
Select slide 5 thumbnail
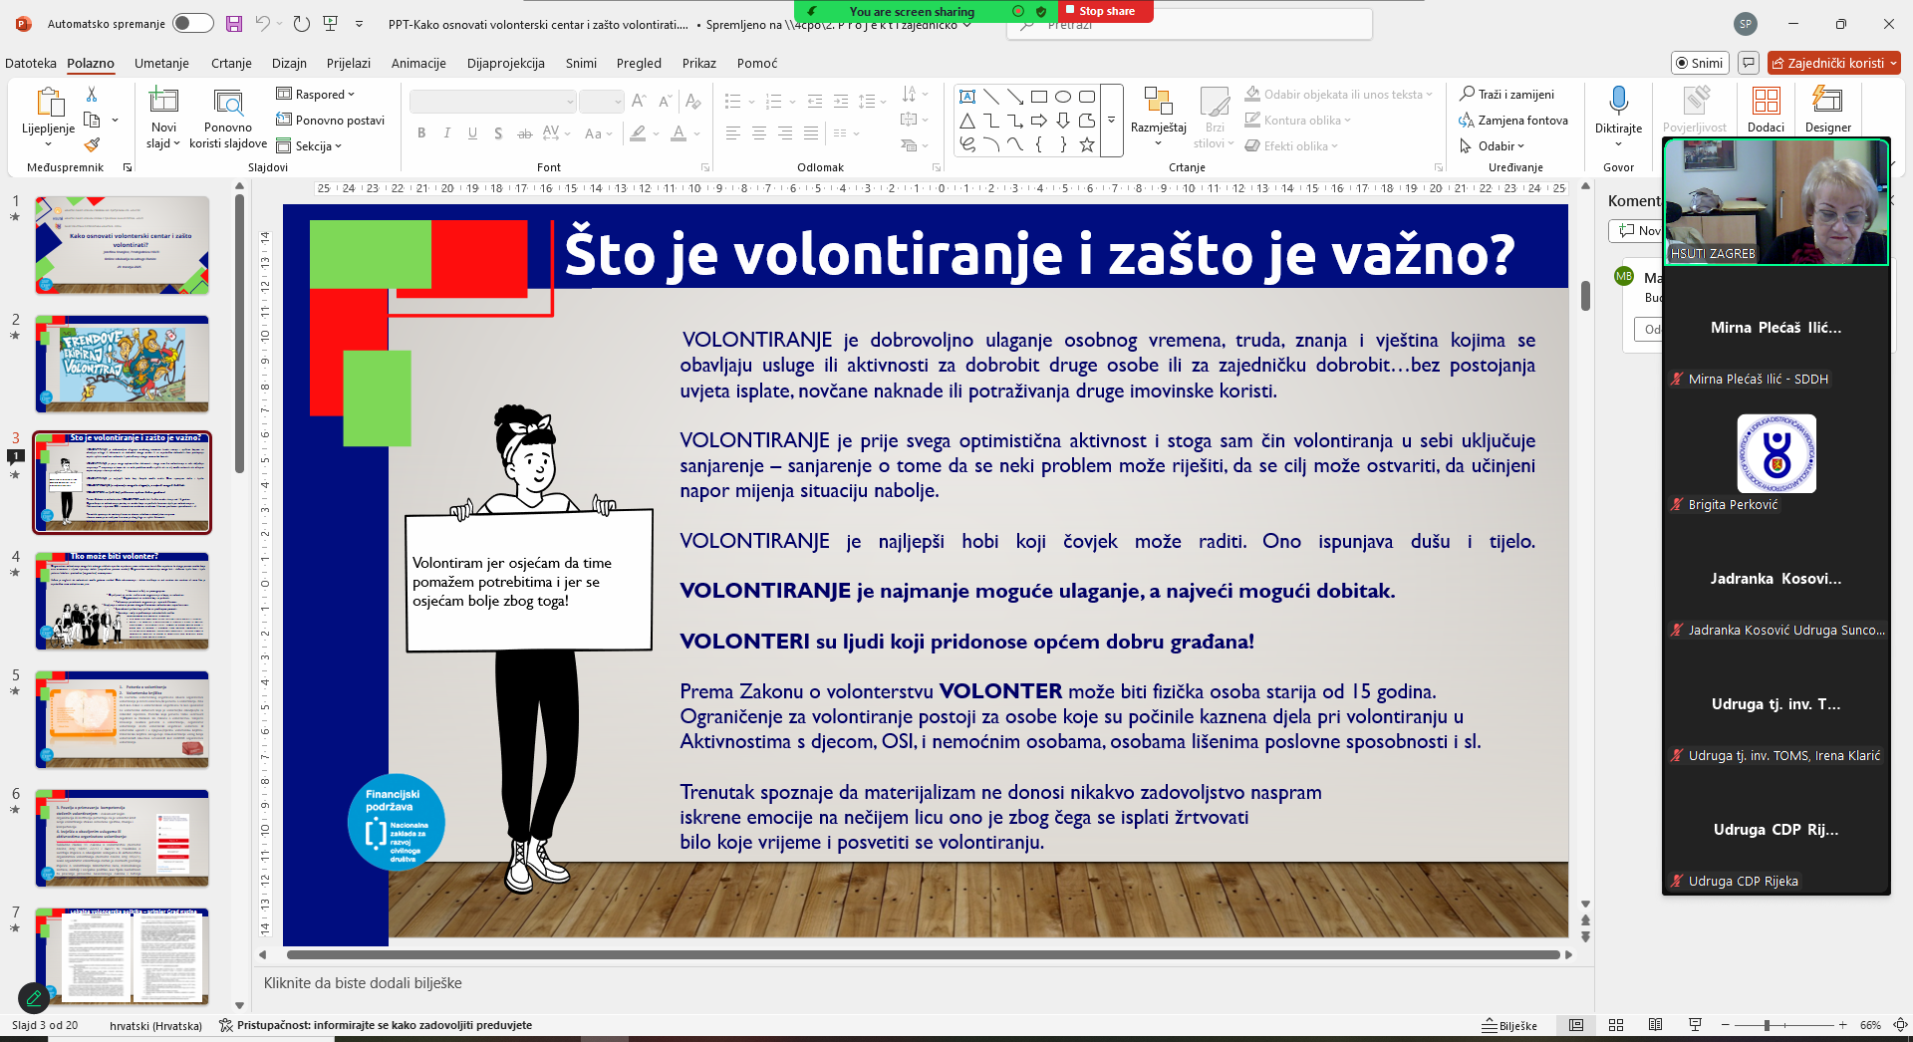(x=123, y=719)
